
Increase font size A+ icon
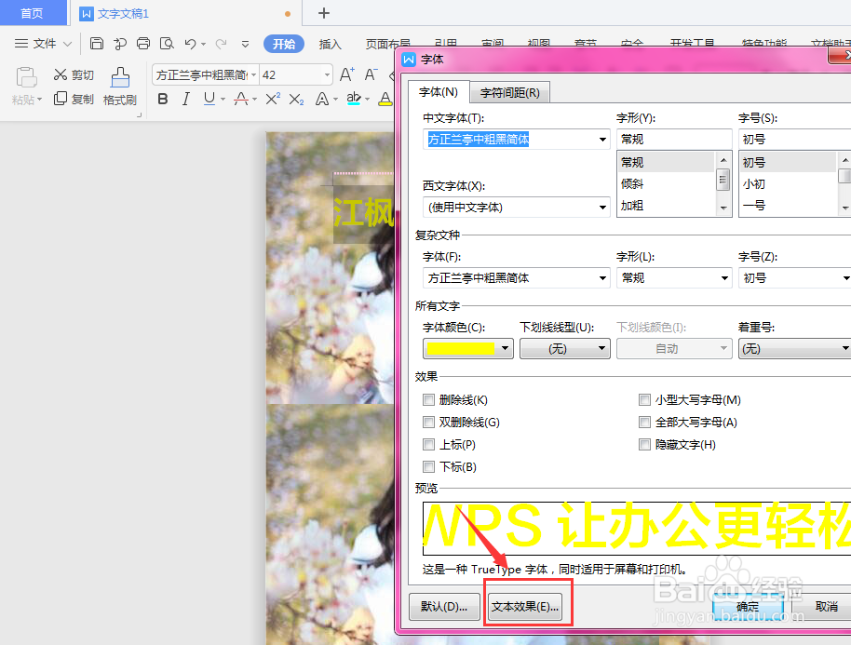click(x=347, y=74)
